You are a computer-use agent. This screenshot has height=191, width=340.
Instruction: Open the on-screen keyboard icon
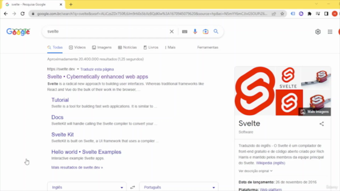coord(184,32)
